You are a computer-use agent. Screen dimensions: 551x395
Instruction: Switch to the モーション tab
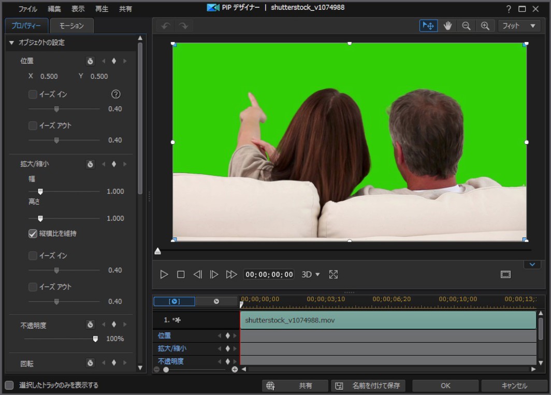point(71,25)
